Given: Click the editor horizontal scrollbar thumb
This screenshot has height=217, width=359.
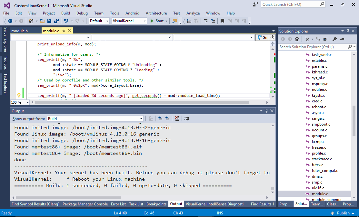Looking at the screenshot, I should [142, 102].
